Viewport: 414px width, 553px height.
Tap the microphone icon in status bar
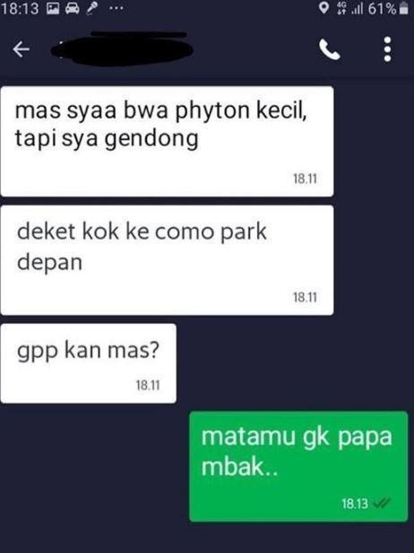[x=92, y=8]
